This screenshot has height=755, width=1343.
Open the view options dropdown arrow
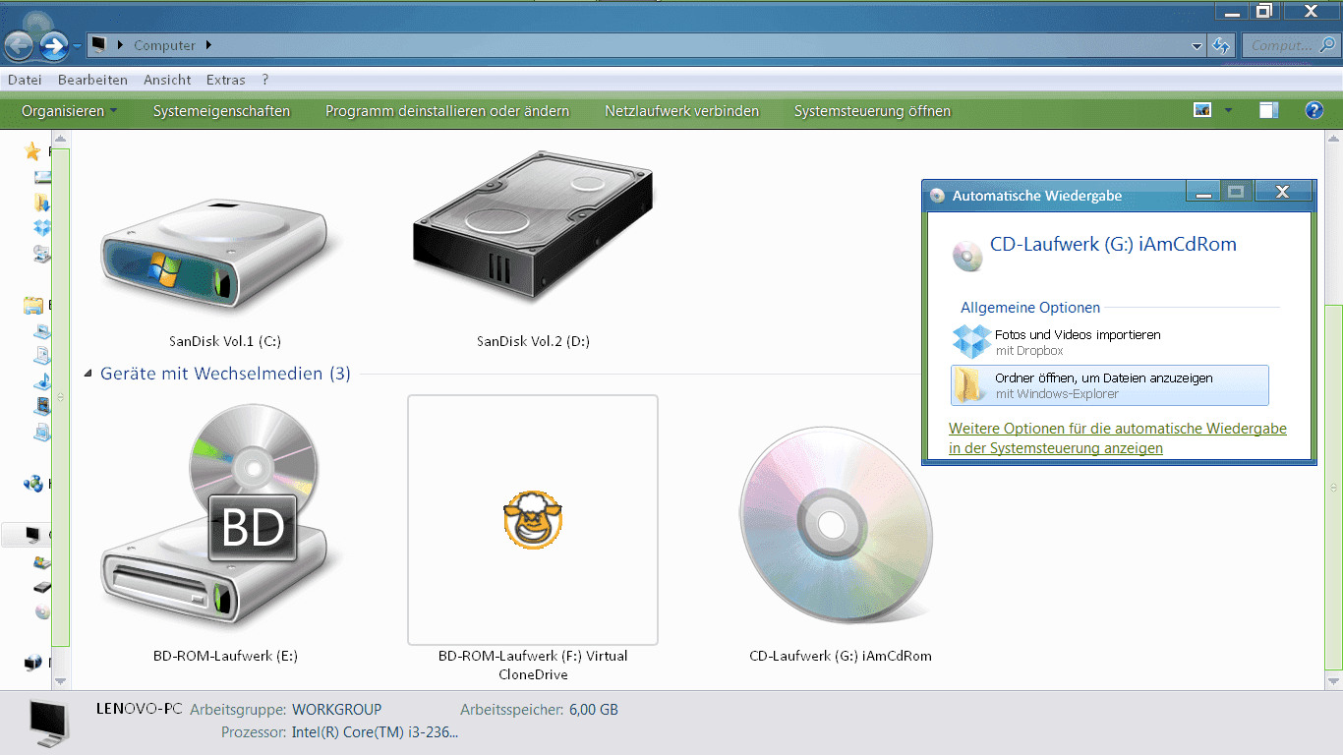point(1228,110)
